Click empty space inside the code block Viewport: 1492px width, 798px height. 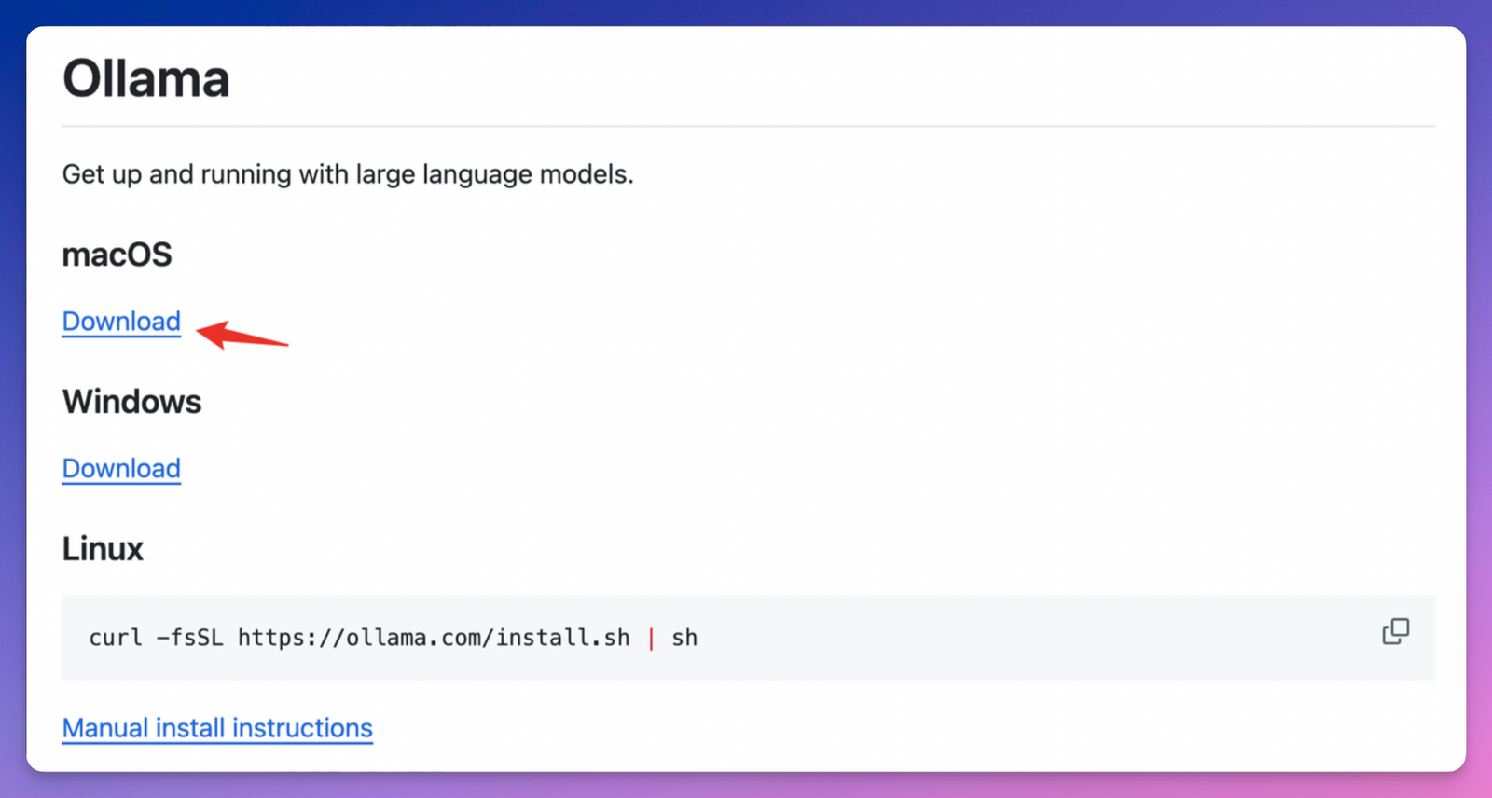(x=1026, y=638)
